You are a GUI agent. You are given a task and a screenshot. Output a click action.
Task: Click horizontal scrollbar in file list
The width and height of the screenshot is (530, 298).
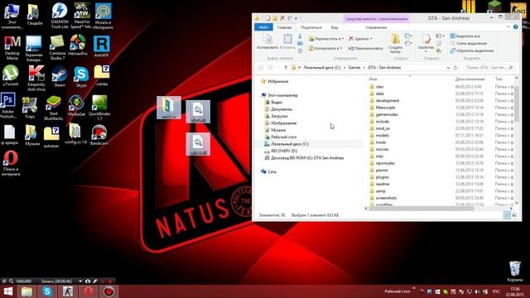421,209
